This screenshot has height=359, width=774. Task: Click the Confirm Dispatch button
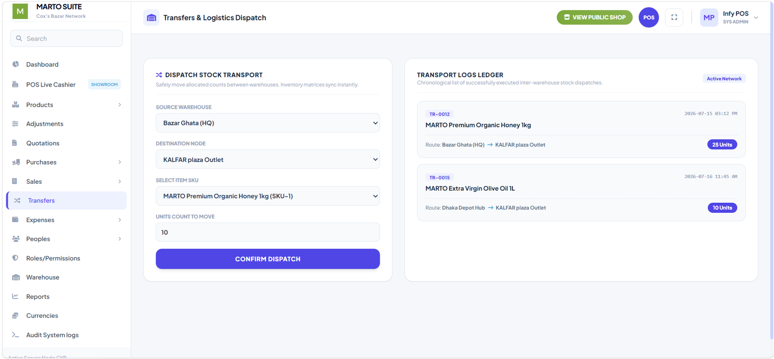click(268, 259)
